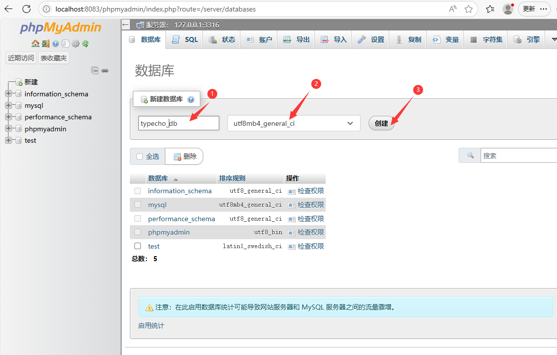This screenshot has width=557, height=355.
Task: Open the 复制 replication tab
Action: click(x=408, y=39)
